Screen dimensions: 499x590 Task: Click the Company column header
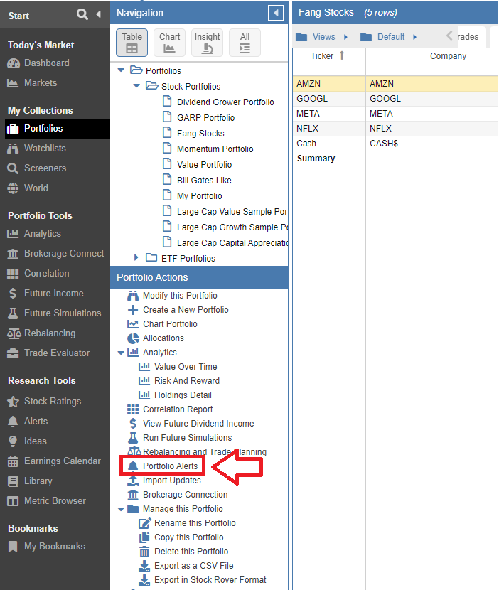tap(448, 56)
